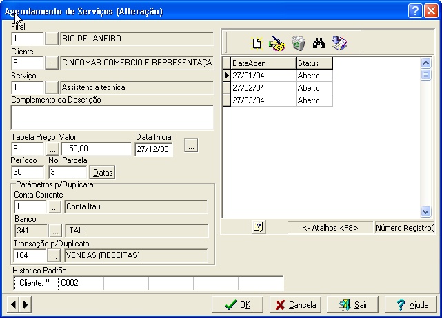Viewport: 442px width, 318px height.
Task: Open Cliente lookup ellipsis button
Action: pos(52,63)
